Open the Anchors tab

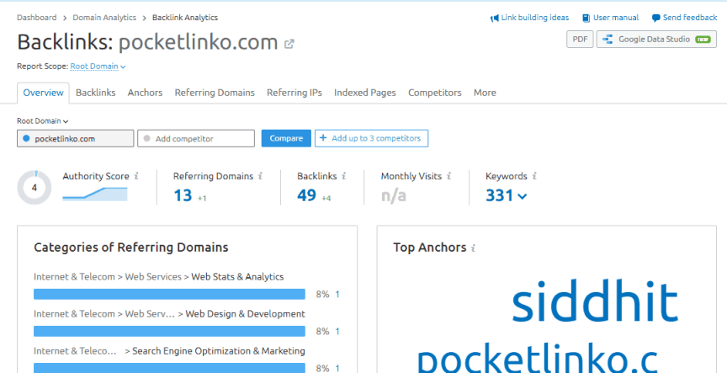coord(145,93)
